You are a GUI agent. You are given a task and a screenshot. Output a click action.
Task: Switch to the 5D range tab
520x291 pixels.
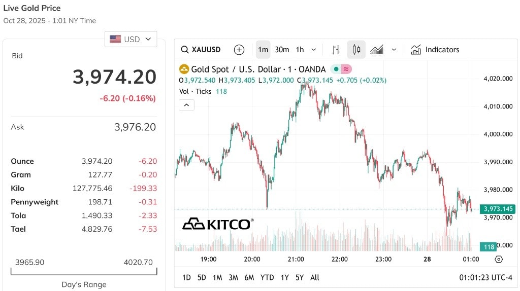[x=202, y=278]
